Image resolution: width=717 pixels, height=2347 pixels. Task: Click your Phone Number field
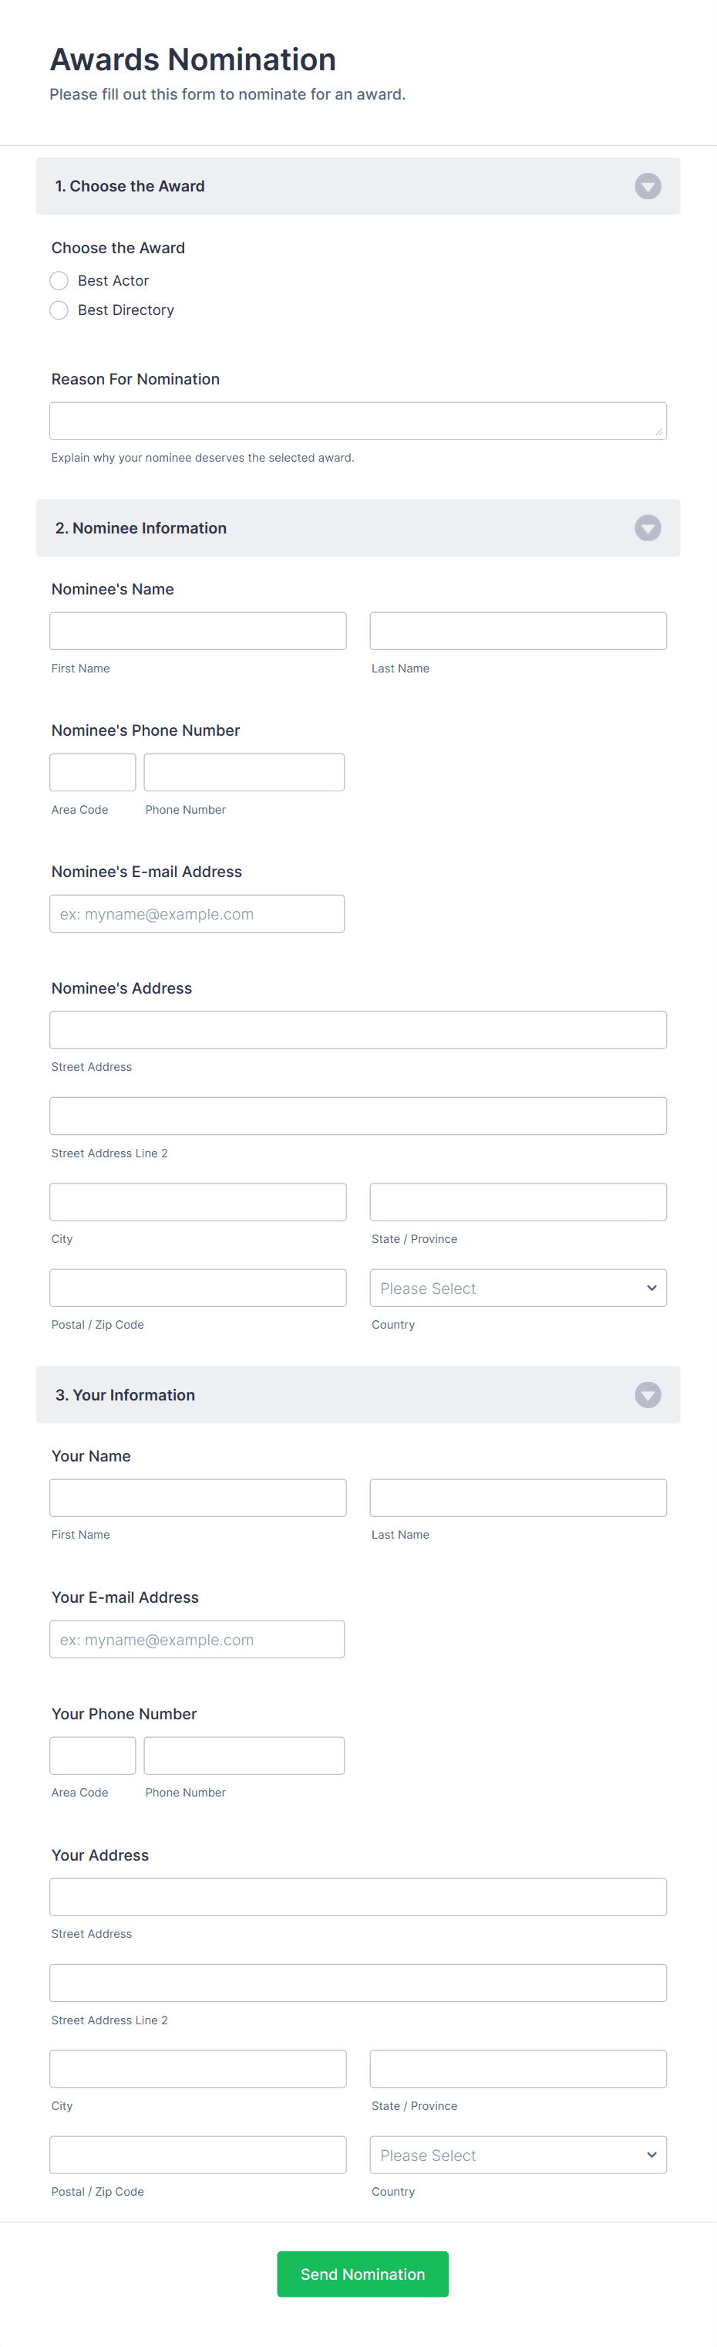tap(243, 1755)
